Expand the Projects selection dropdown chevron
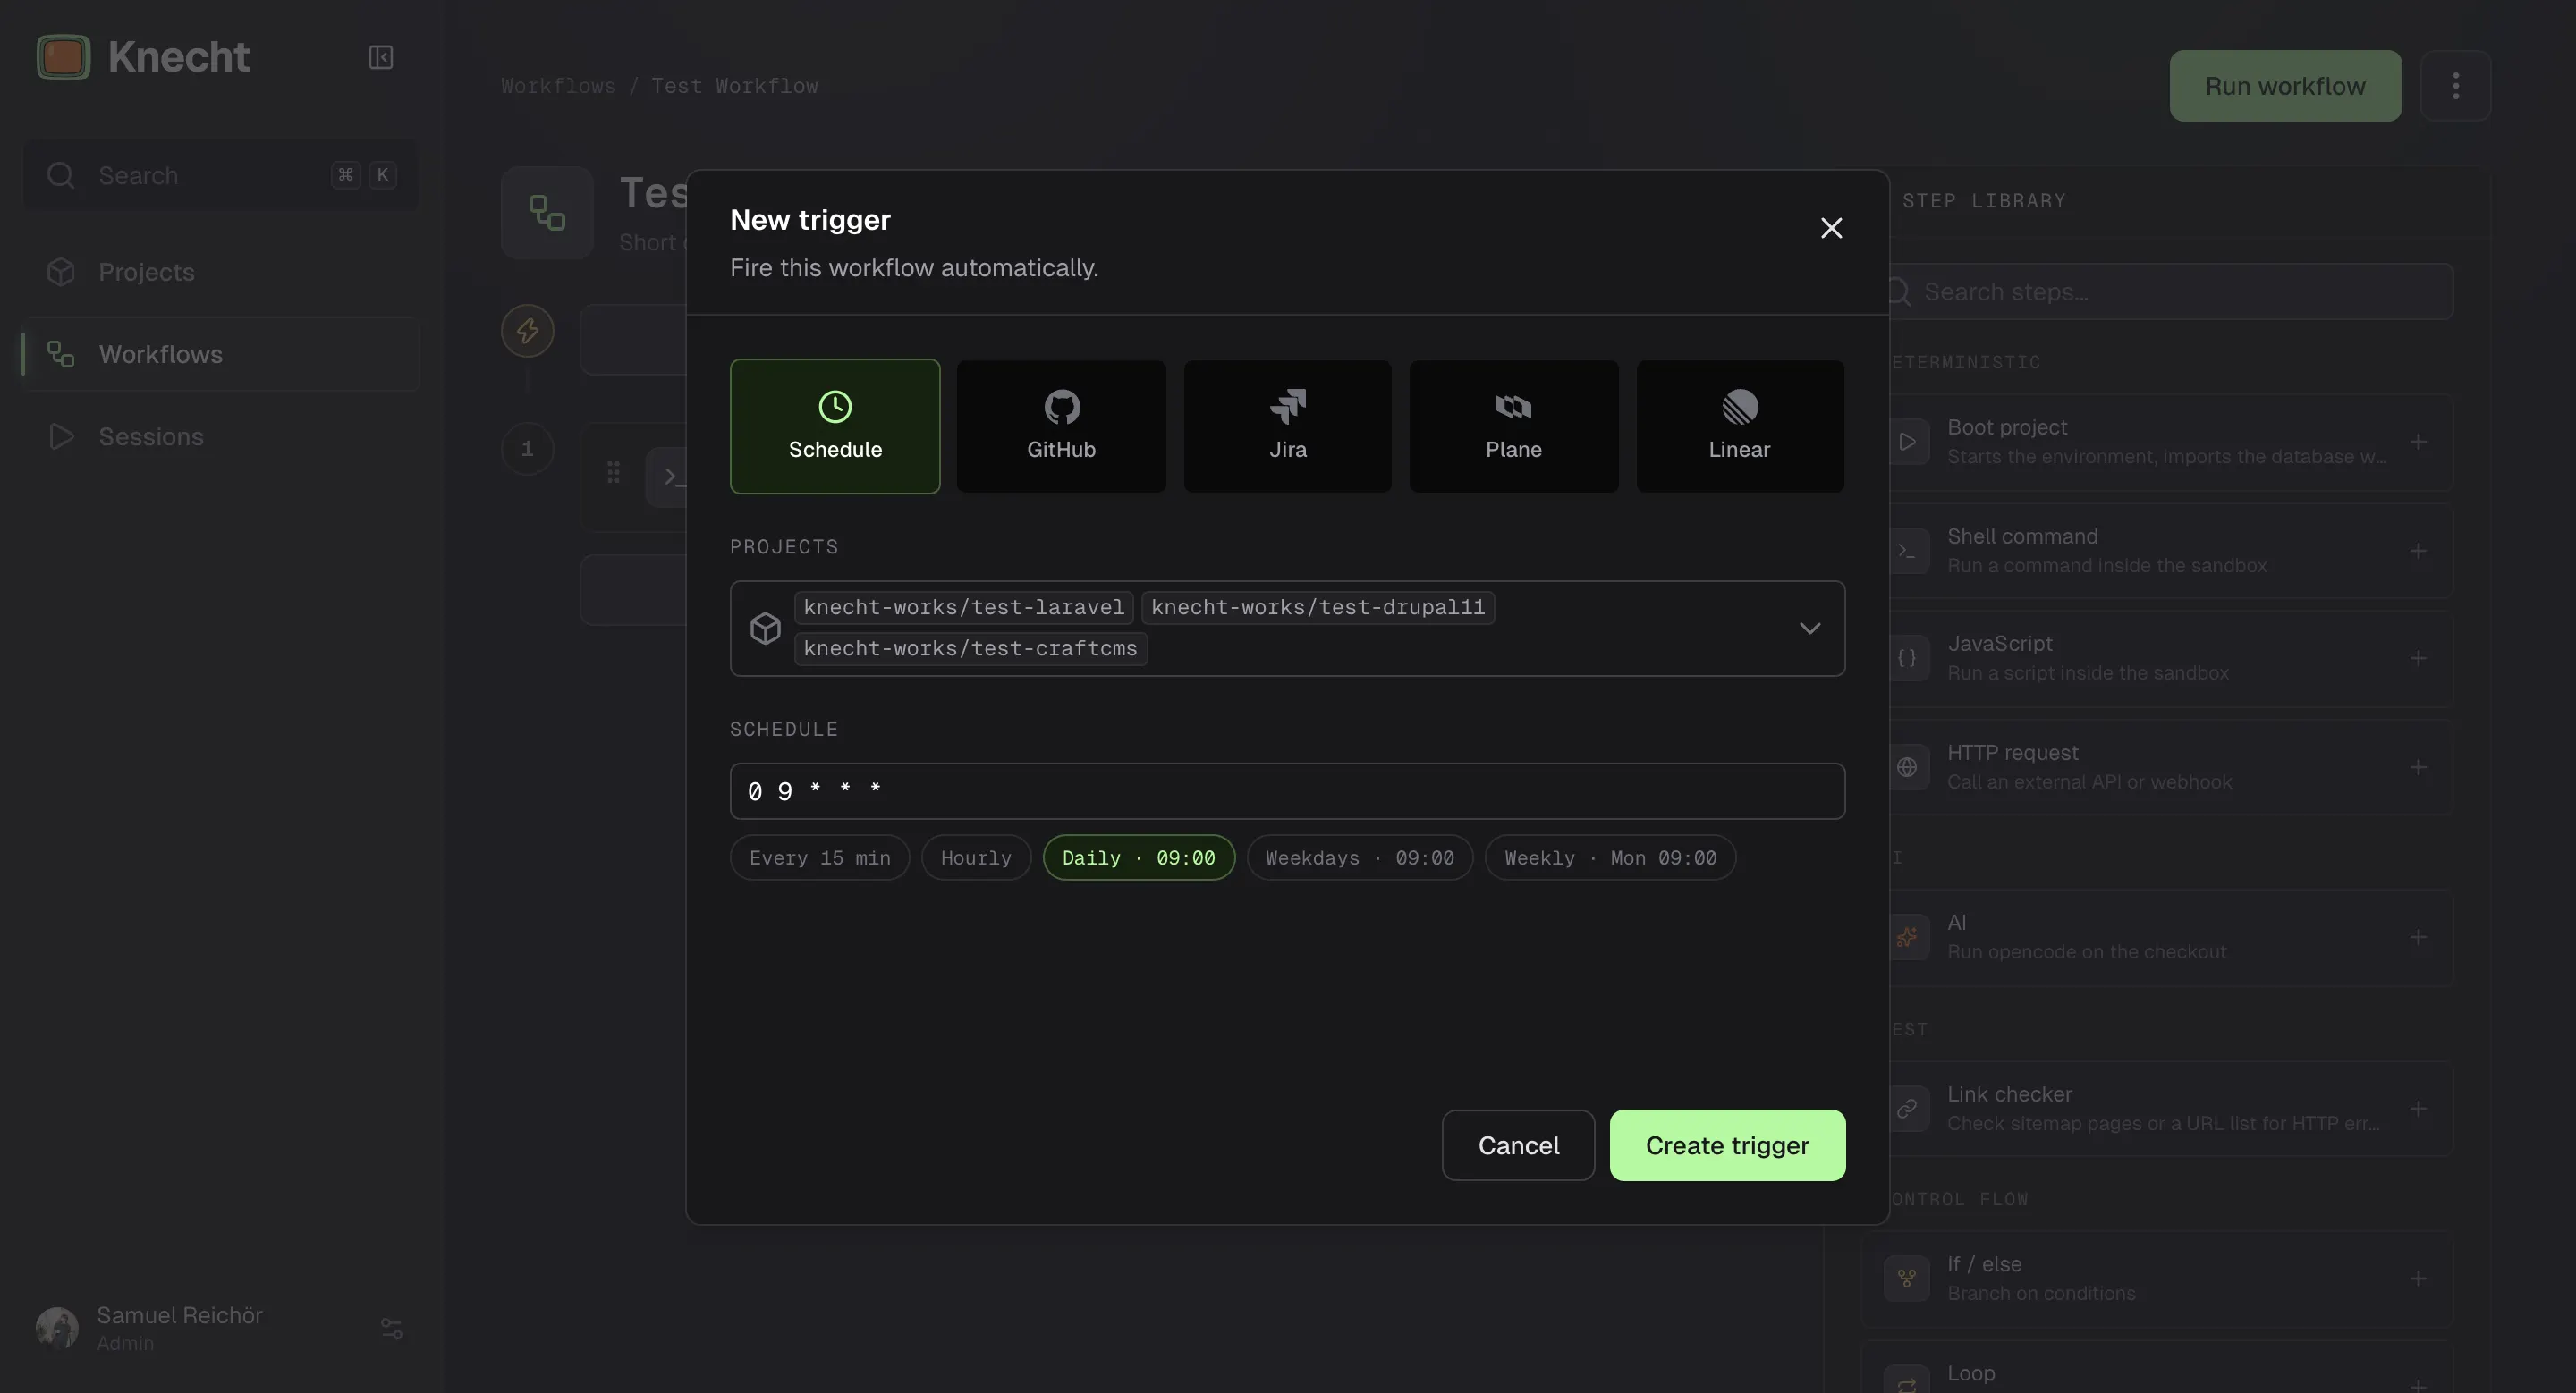The width and height of the screenshot is (2576, 1393). [1810, 629]
